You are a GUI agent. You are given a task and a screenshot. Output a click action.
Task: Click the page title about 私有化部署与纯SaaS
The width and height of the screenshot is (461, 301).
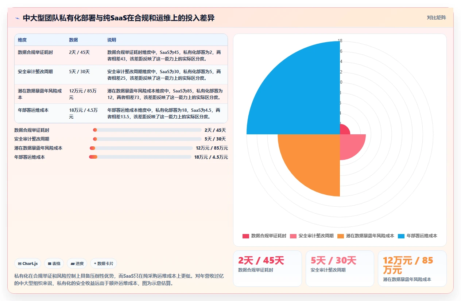tap(119, 18)
